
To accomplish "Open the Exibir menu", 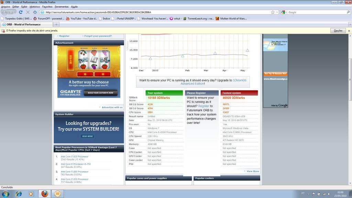I will tap(24, 7).
